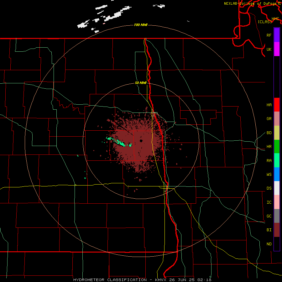The width and height of the screenshot is (282, 282).
Task: Click the black ND legend swatch
Action: [x=277, y=244]
